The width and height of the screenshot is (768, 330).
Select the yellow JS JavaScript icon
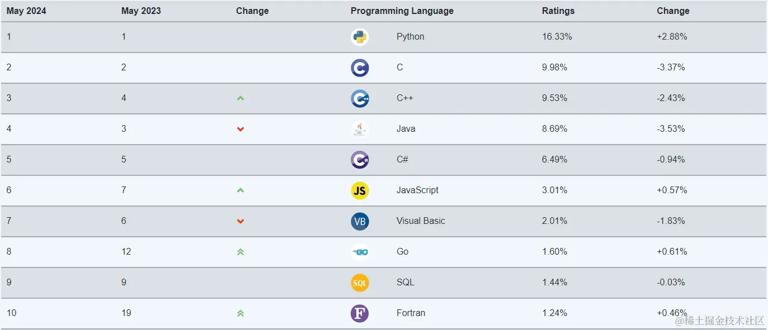coord(360,191)
